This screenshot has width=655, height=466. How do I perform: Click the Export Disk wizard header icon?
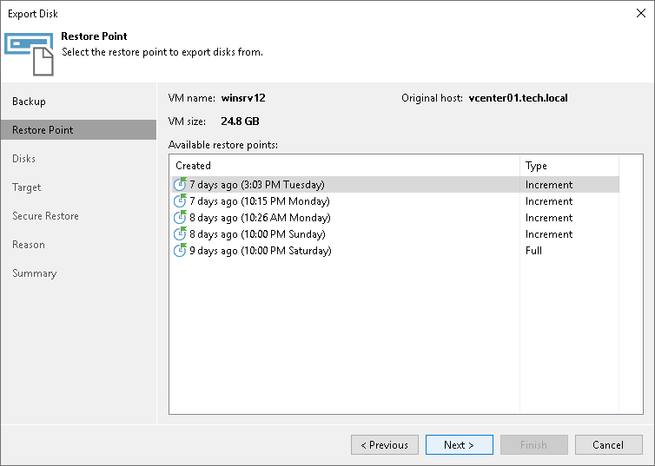(30, 54)
